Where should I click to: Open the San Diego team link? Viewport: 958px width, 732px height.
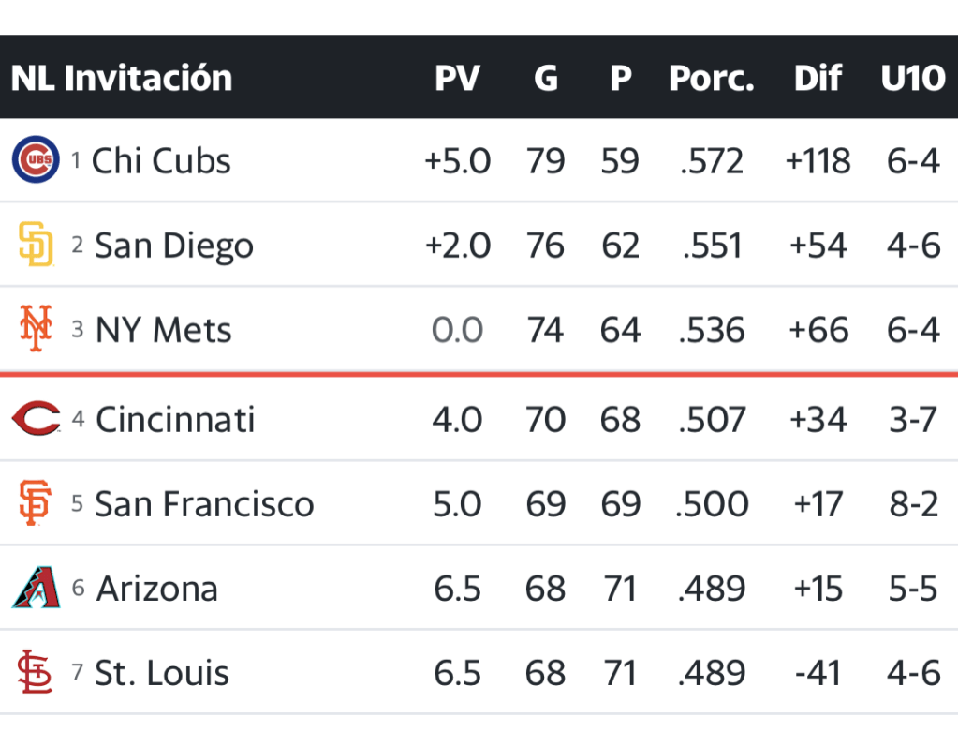pyautogui.click(x=174, y=246)
